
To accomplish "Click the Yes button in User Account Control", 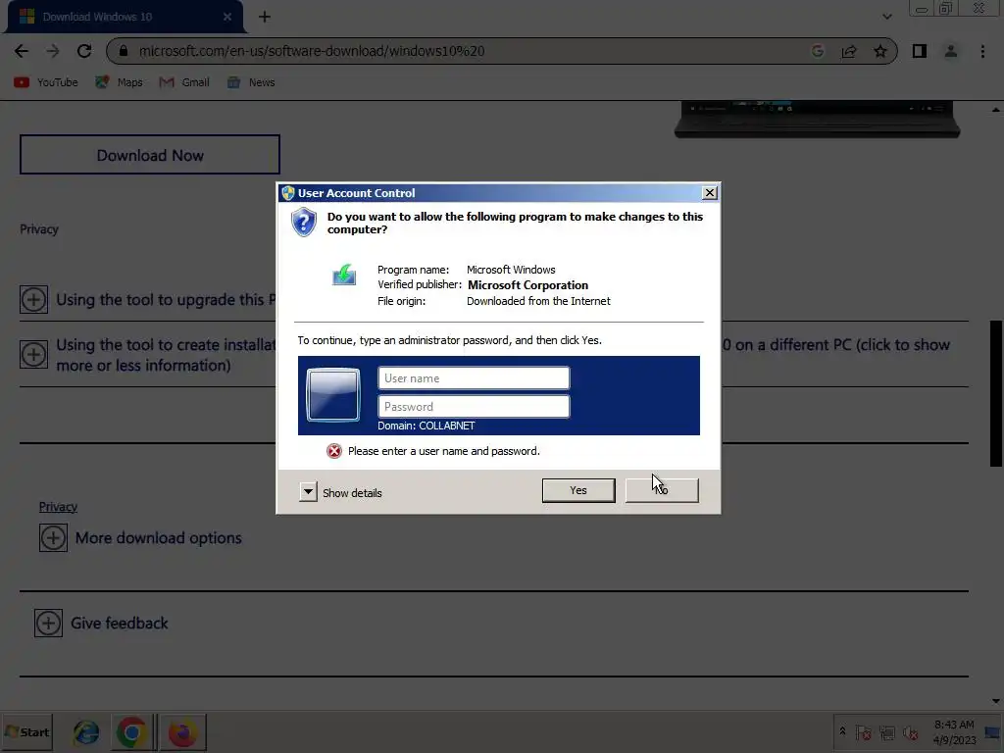I will 578,490.
